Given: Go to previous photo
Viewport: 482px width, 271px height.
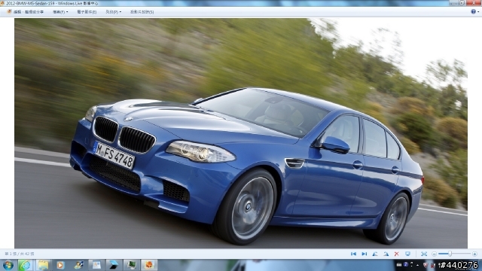Looking at the screenshot, I should (353, 254).
